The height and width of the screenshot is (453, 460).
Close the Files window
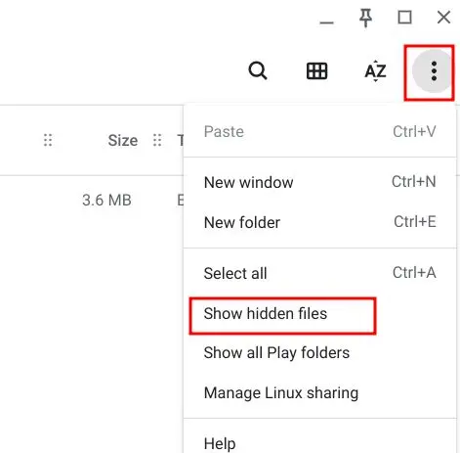pos(443,18)
